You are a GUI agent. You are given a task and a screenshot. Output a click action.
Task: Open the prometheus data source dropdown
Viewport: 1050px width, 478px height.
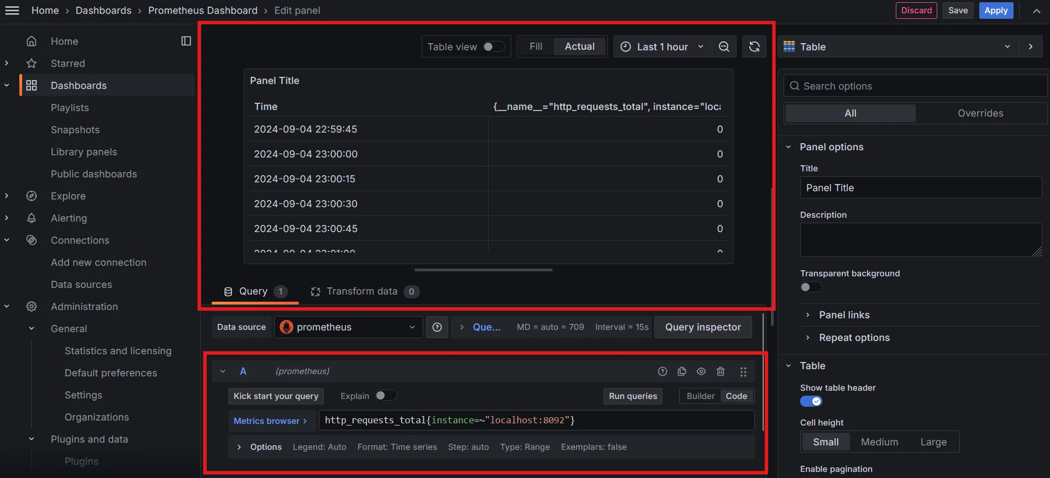point(348,327)
